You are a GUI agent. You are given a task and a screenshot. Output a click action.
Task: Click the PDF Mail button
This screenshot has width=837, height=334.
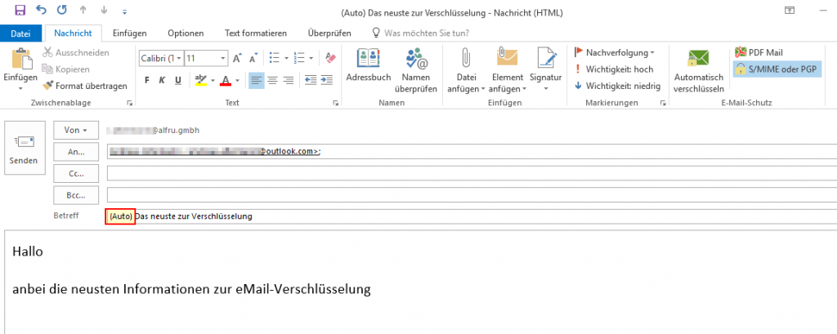point(759,52)
